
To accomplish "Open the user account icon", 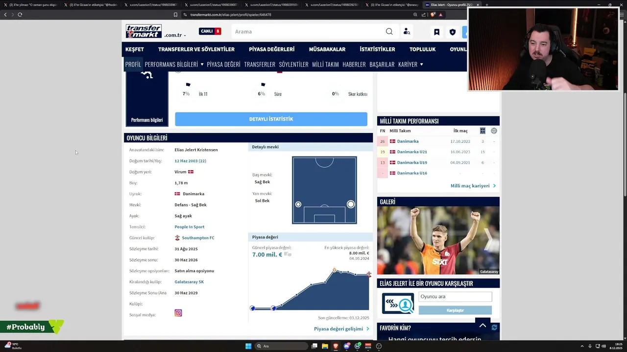I will click(407, 32).
